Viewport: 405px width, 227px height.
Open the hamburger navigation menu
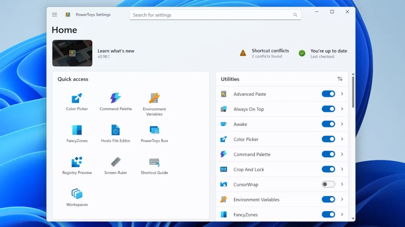point(54,15)
